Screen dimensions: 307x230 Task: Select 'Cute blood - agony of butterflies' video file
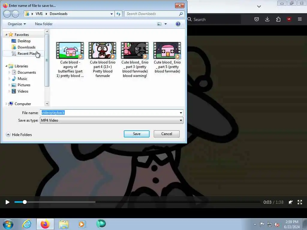(x=70, y=60)
